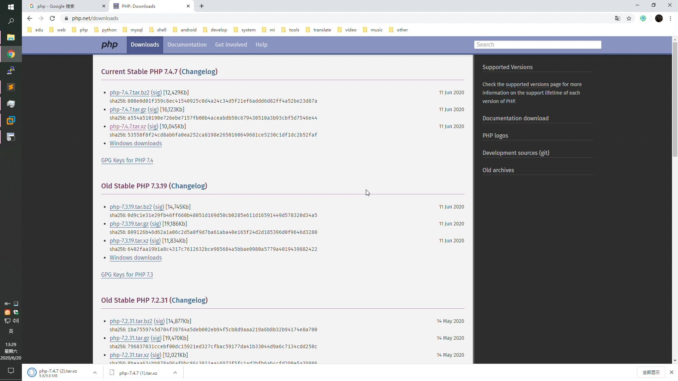Click the Search input field
The height and width of the screenshot is (381, 678).
point(538,44)
